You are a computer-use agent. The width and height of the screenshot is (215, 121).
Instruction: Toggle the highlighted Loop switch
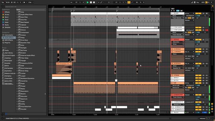click(x=129, y=2)
